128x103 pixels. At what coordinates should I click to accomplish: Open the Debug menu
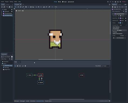coord(11,2)
